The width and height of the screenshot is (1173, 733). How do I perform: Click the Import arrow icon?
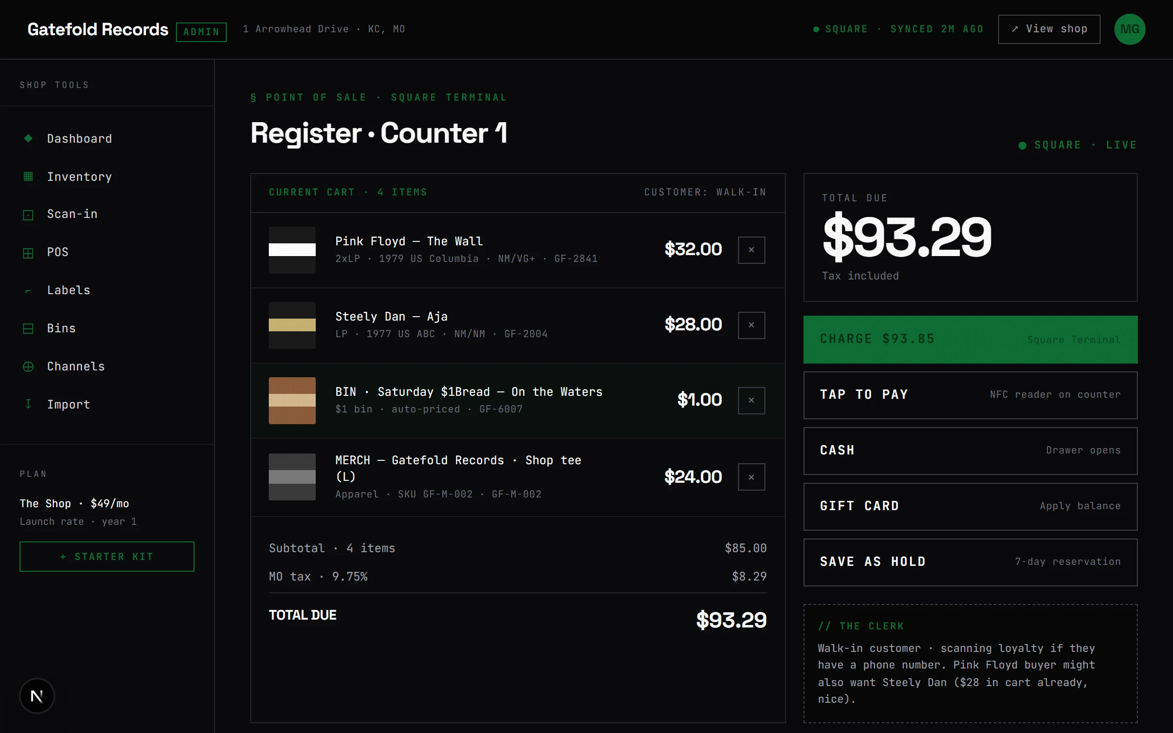[28, 404]
